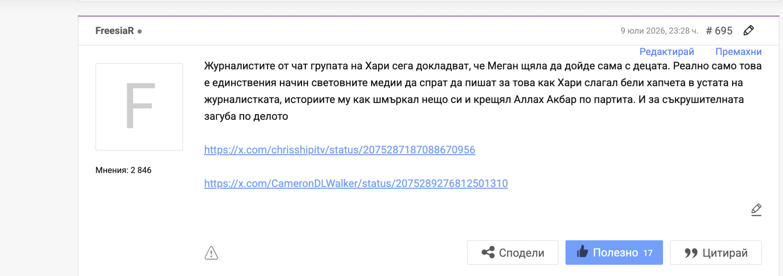Click the online status dot beside FreesiaR
783x276 pixels.
tap(140, 32)
